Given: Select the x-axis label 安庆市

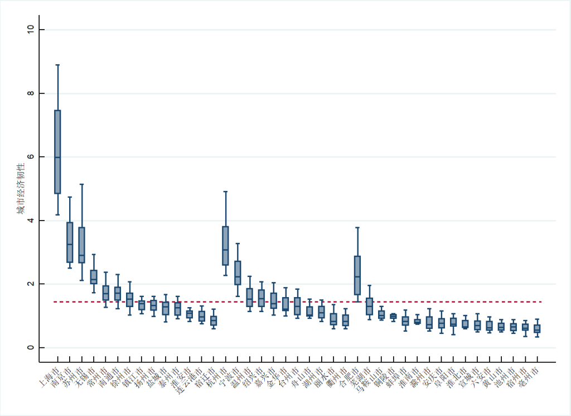Looking at the screenshot, I should click(x=434, y=377).
